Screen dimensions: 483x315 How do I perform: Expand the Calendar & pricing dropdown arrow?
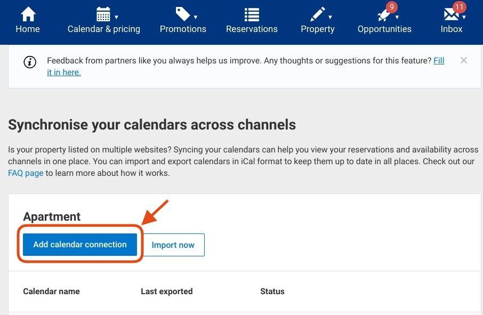tap(115, 16)
